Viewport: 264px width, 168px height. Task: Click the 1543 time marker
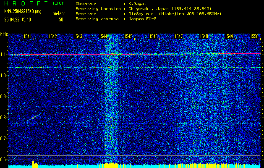[x=78, y=36]
